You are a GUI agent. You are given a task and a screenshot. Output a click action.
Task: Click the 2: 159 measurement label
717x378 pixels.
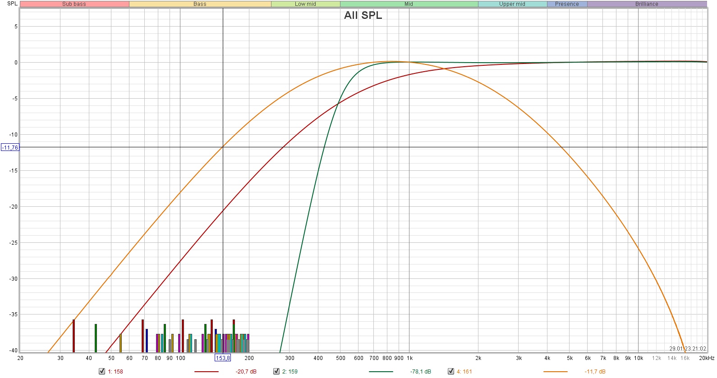pos(290,372)
